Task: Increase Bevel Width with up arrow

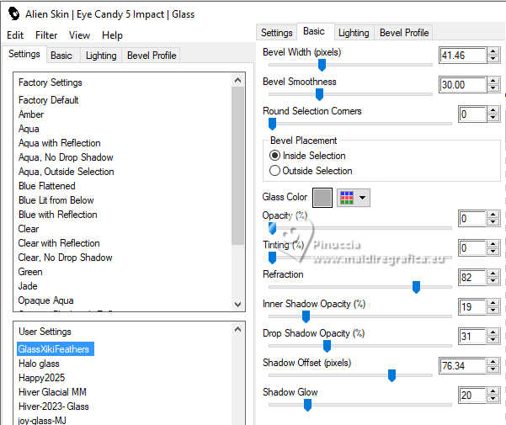Action: [493, 51]
